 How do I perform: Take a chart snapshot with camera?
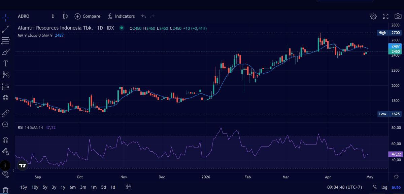coord(398,16)
